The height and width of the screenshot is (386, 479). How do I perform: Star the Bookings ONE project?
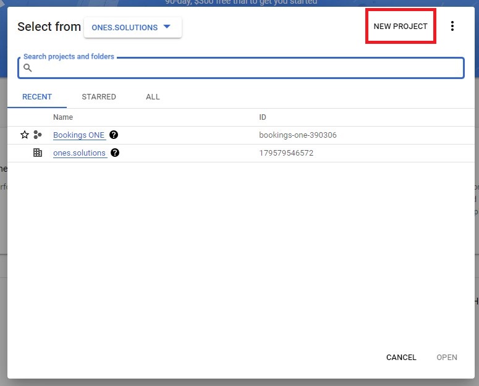pyautogui.click(x=25, y=135)
